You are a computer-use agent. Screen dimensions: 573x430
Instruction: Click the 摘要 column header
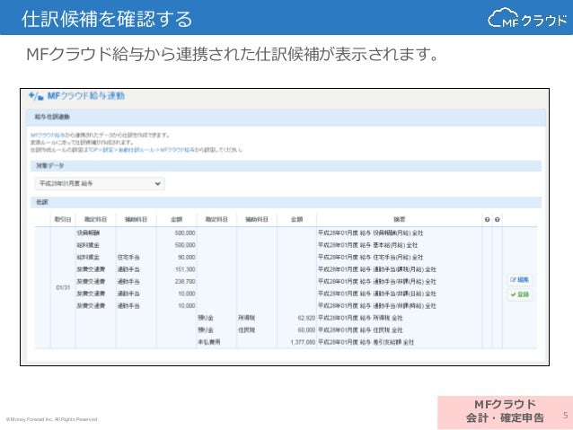coord(399,219)
